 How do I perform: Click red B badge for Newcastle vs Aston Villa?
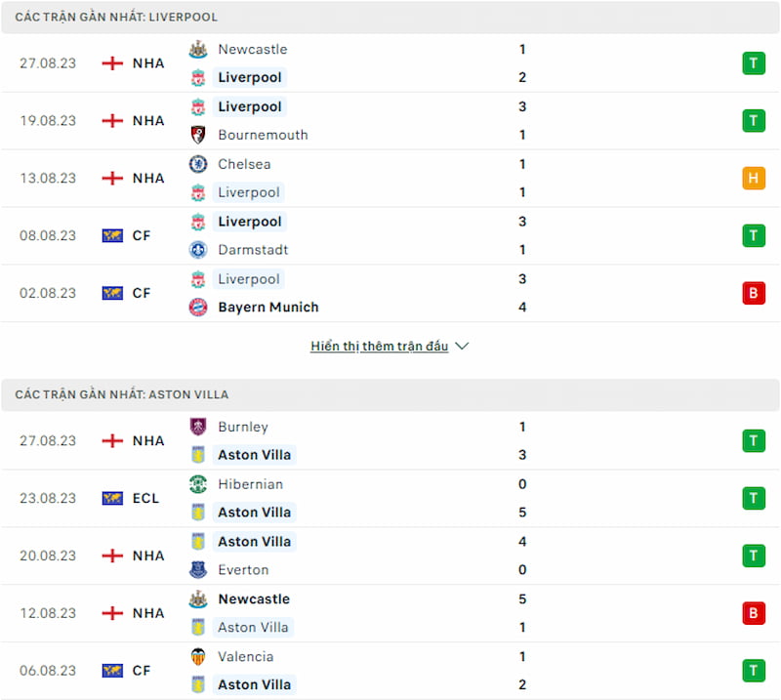point(754,613)
